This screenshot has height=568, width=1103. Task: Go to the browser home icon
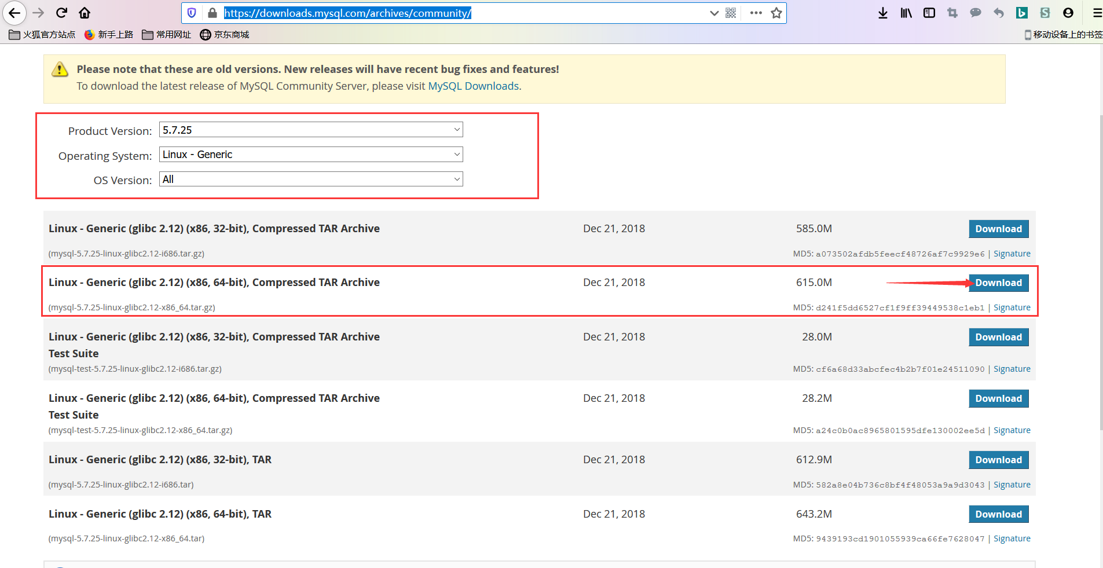click(85, 13)
